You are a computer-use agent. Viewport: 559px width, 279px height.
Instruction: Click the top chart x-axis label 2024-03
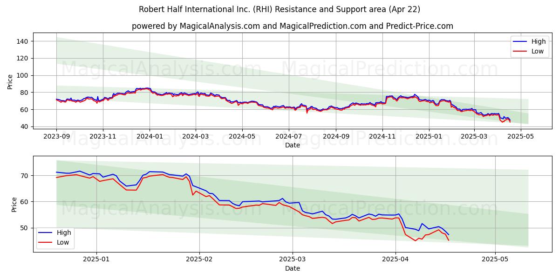click(x=195, y=137)
